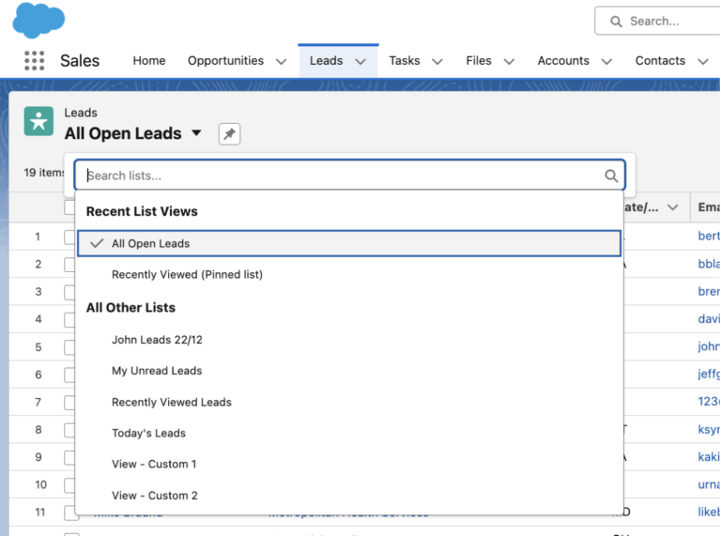The width and height of the screenshot is (721, 536).
Task: Collapse the All Open Leads list view picker
Action: [196, 133]
